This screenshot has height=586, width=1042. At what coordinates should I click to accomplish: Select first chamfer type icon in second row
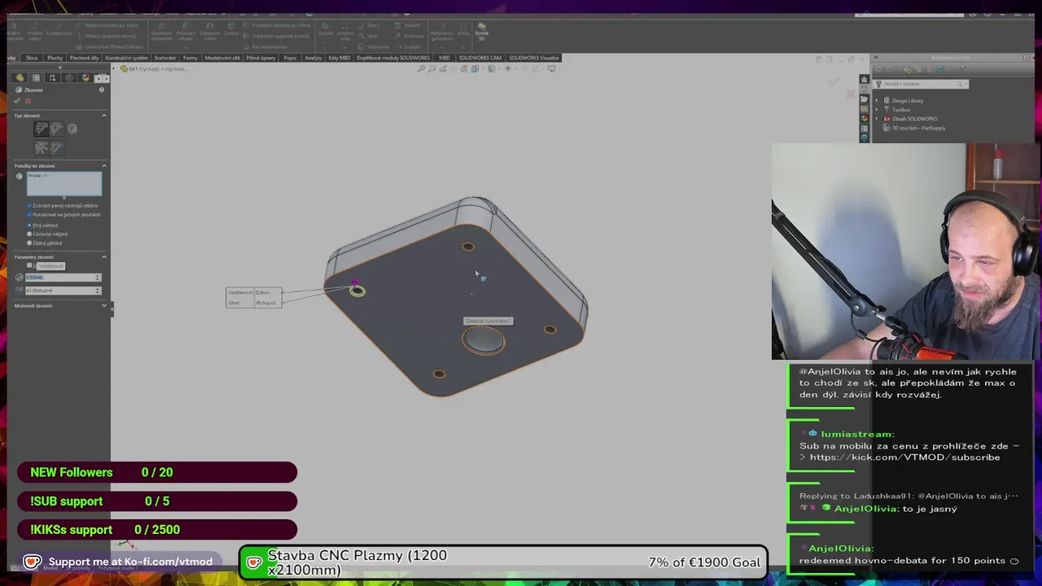(x=42, y=147)
